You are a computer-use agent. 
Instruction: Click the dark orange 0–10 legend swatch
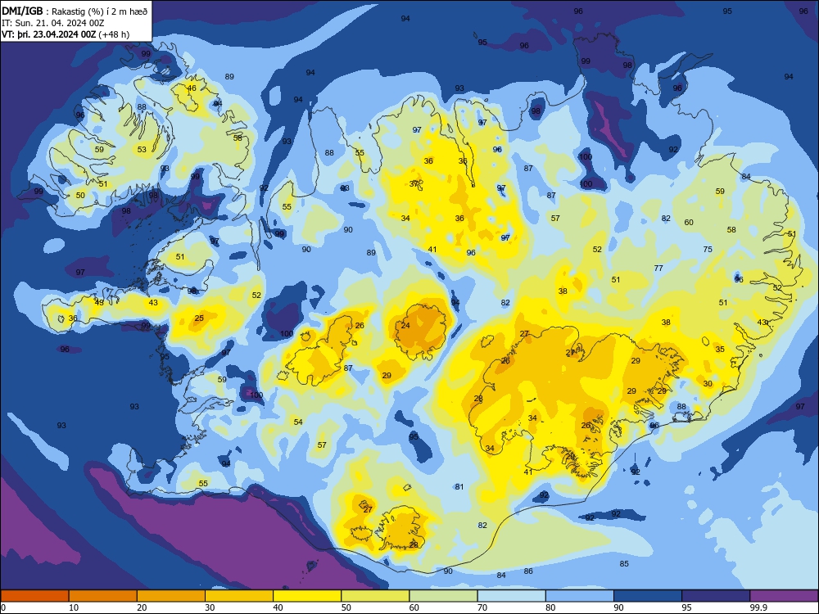[34, 596]
